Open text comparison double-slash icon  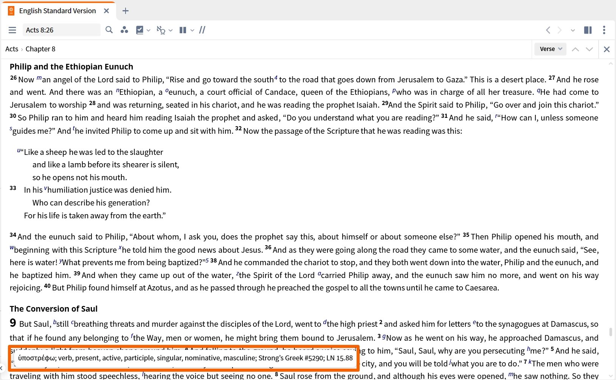point(202,30)
